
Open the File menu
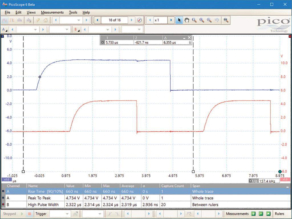tap(7, 12)
